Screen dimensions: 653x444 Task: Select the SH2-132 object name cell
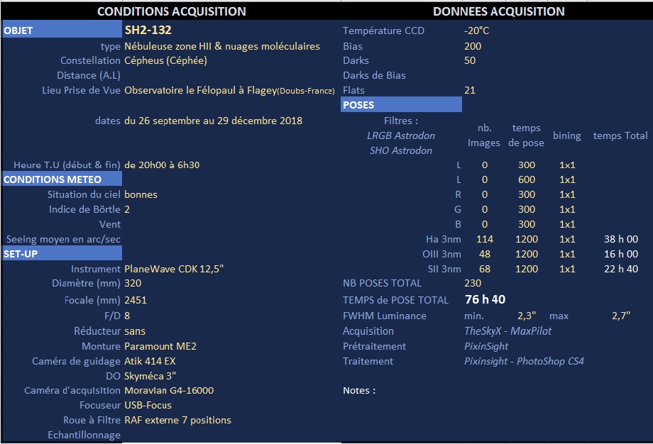(148, 30)
